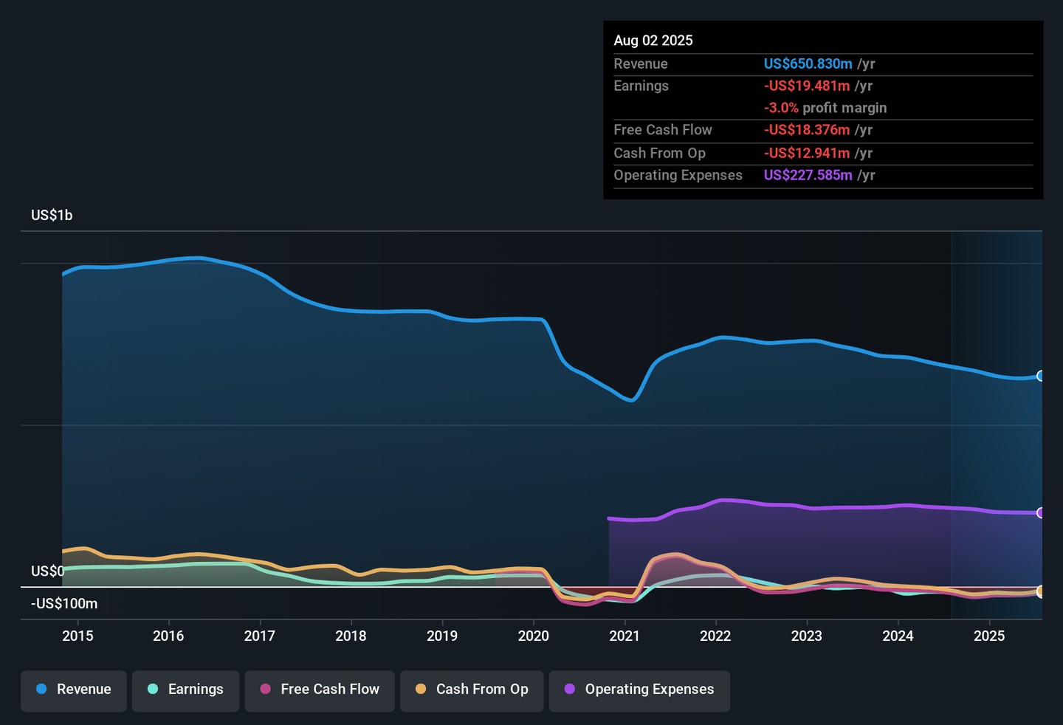Hide Free Cash Flow series via legend

[320, 690]
